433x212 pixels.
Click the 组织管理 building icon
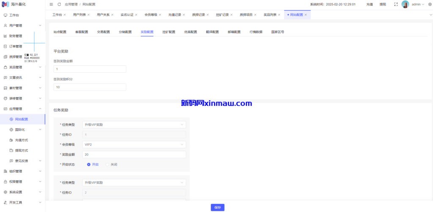pyautogui.click(x=5, y=171)
